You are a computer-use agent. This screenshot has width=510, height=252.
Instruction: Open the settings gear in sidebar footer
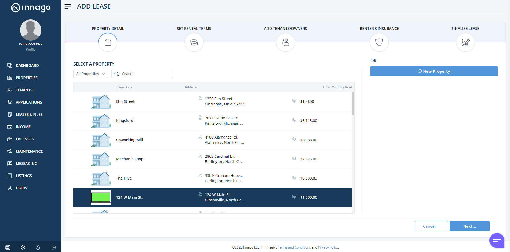pos(23,247)
